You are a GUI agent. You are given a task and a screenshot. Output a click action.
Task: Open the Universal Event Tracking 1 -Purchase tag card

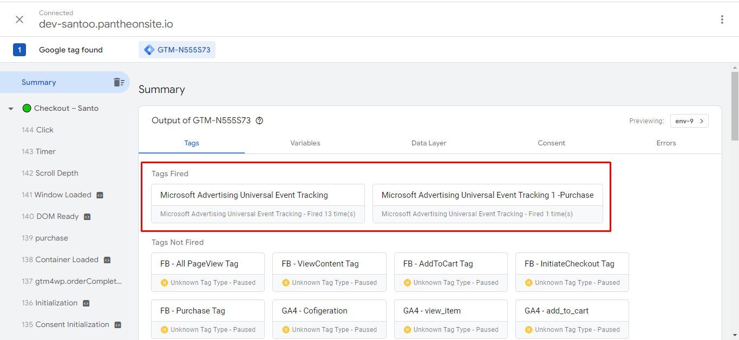(487, 203)
